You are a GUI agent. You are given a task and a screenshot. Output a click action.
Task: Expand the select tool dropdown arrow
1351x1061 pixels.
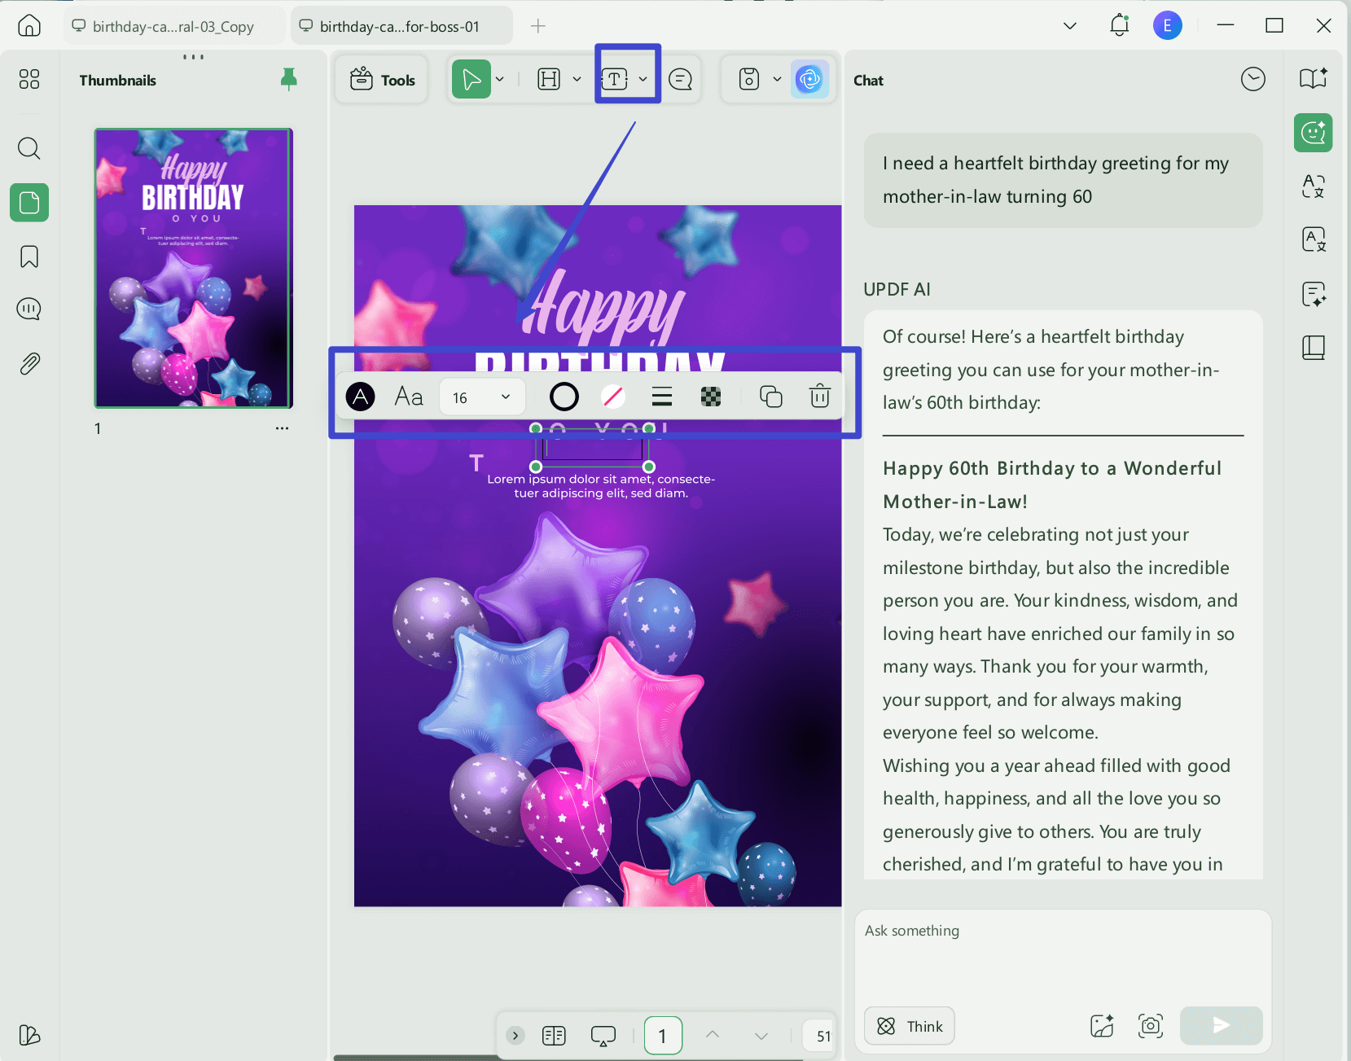[x=500, y=79]
